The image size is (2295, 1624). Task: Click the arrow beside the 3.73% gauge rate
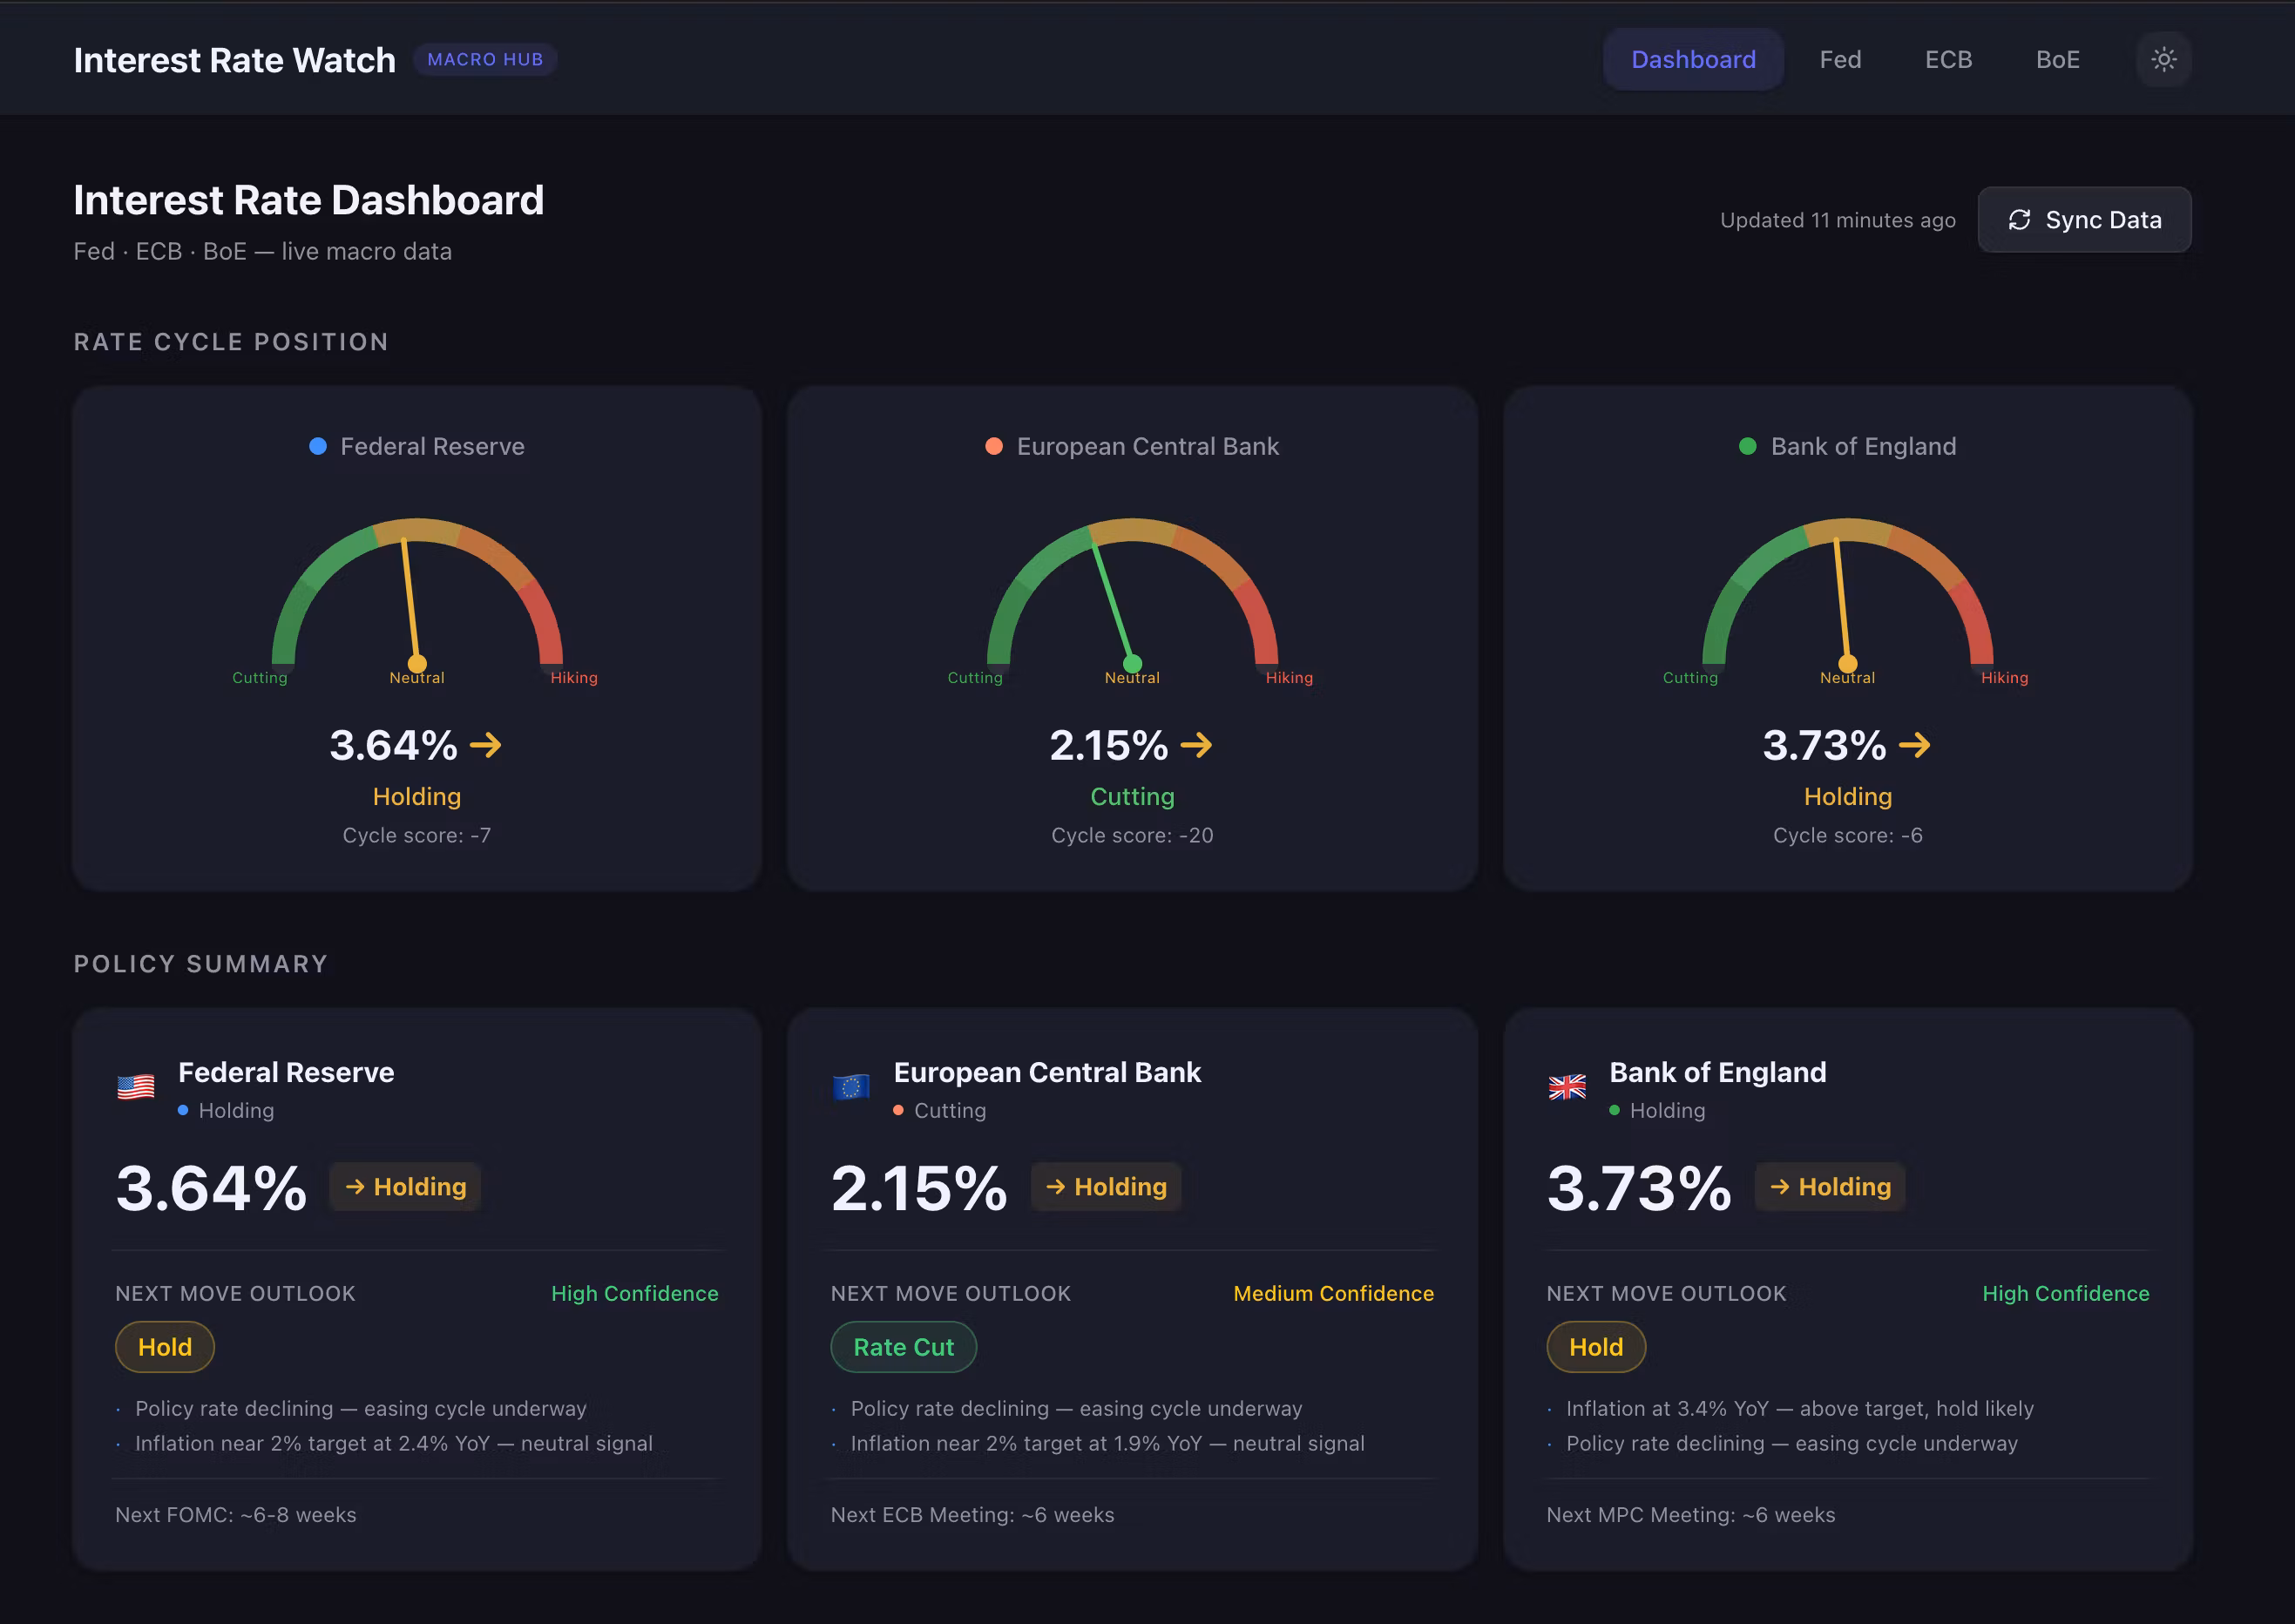1914,745
